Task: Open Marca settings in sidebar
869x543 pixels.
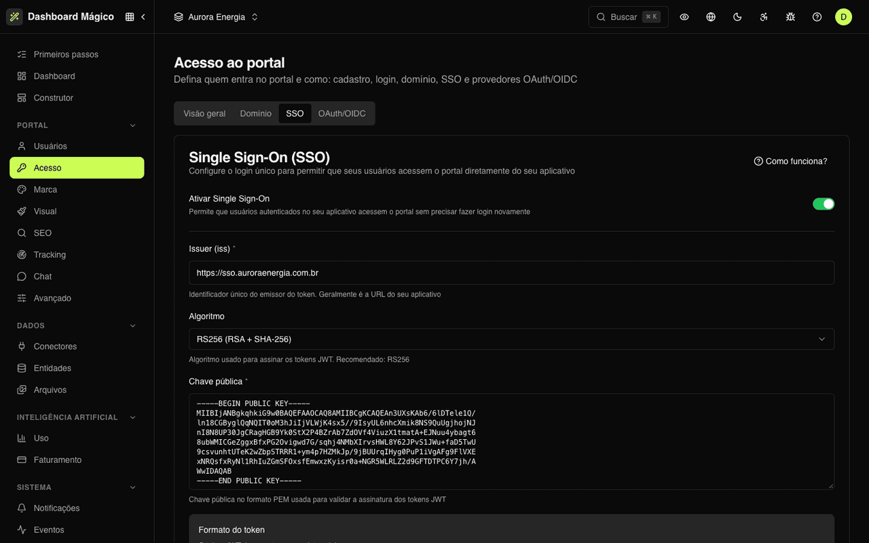Action: tap(77, 189)
